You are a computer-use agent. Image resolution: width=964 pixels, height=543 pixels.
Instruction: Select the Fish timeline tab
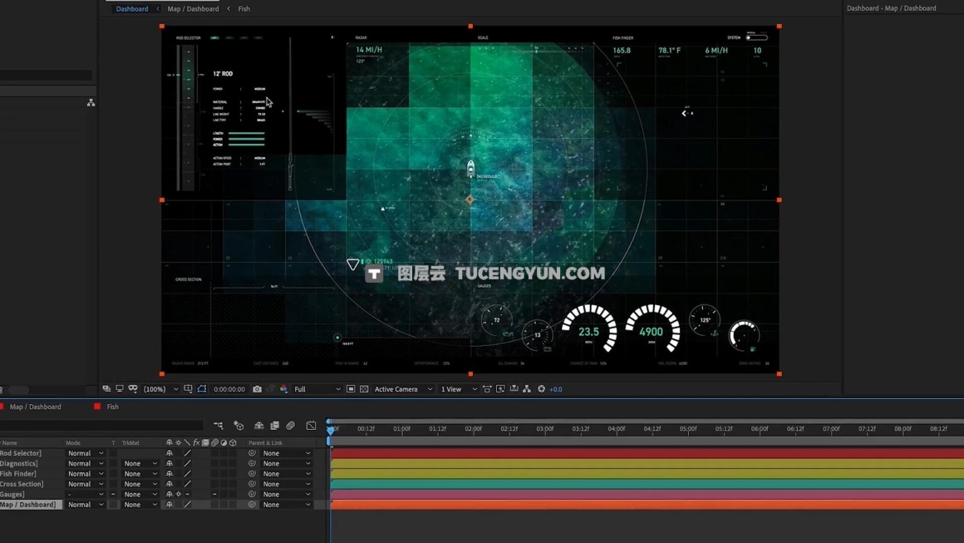pos(112,407)
